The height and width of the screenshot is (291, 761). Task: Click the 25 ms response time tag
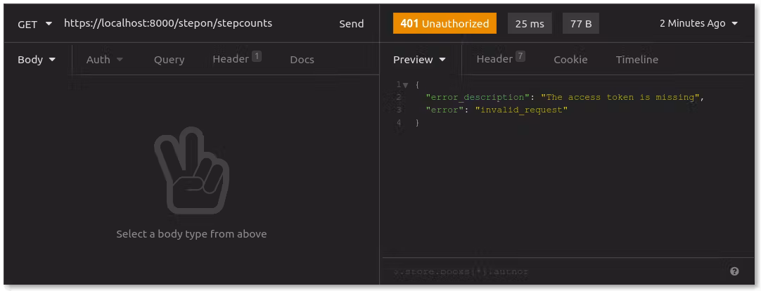[530, 23]
